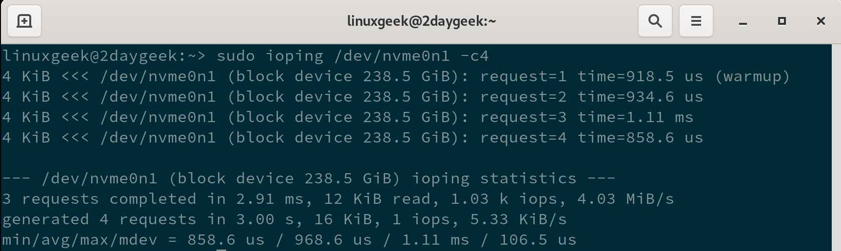Click the 'request=1' text
841x251 pixels.
(x=523, y=76)
